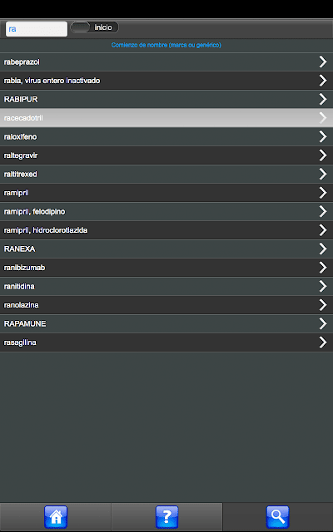This screenshot has height=532, width=333.
Task: Choose raltegravir from the list
Action: [166, 155]
